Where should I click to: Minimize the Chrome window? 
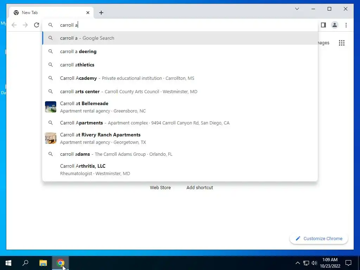[x=313, y=9]
